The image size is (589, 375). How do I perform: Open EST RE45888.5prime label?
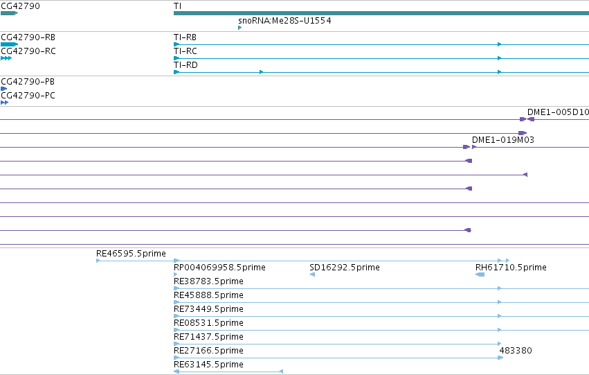tap(208, 295)
